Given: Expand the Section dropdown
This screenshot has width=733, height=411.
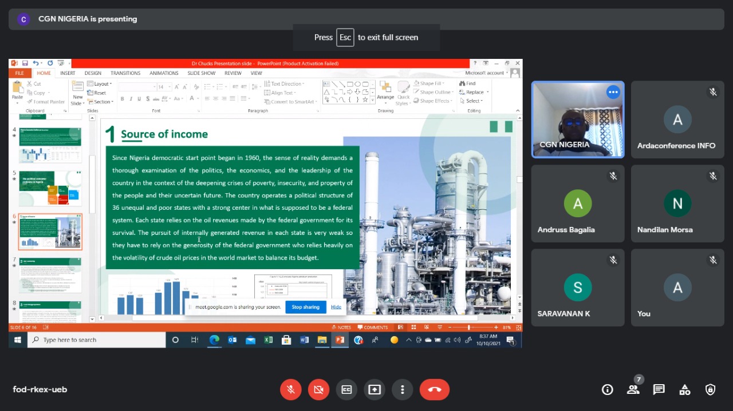Looking at the screenshot, I should [x=100, y=102].
